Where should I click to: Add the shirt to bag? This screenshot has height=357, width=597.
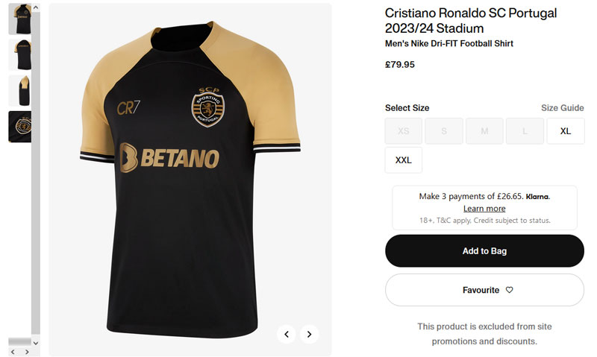pyautogui.click(x=484, y=251)
